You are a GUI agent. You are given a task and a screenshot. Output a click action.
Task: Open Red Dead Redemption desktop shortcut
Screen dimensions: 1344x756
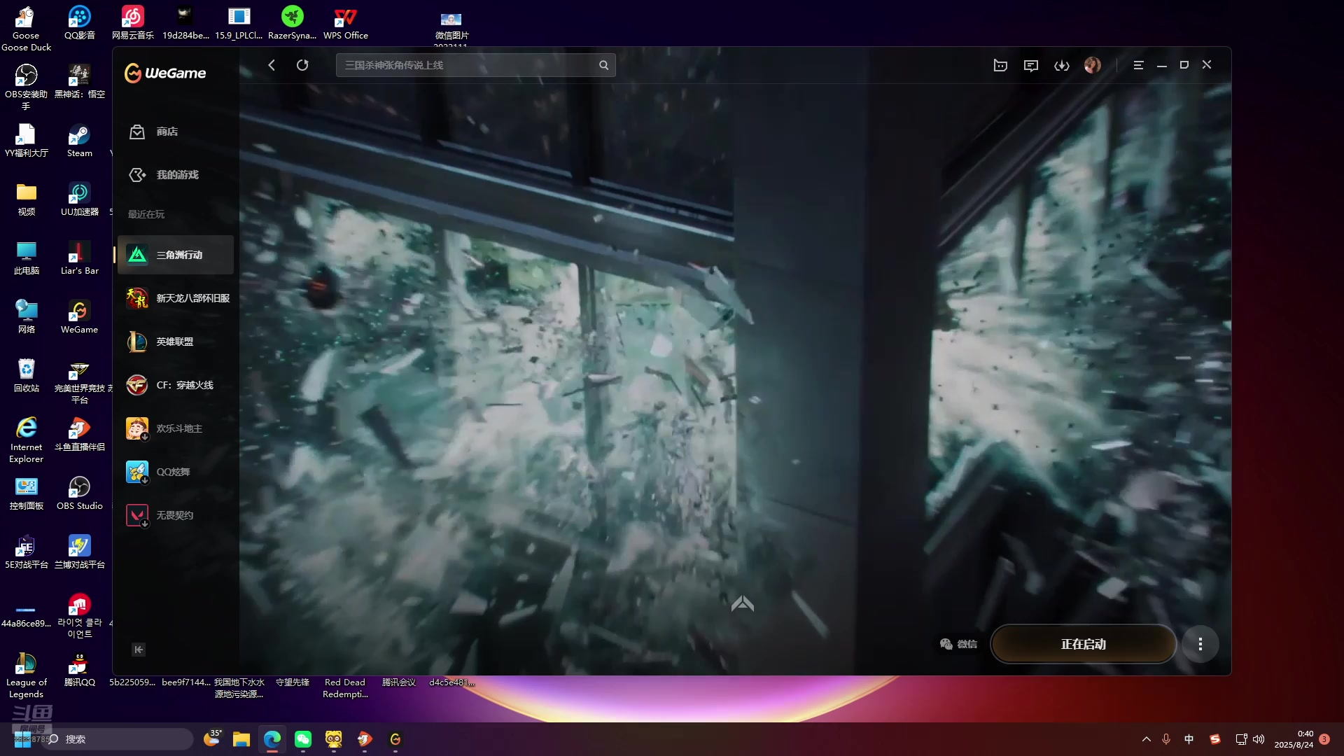click(x=345, y=688)
